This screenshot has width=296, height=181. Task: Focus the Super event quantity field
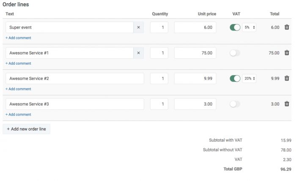159,27
